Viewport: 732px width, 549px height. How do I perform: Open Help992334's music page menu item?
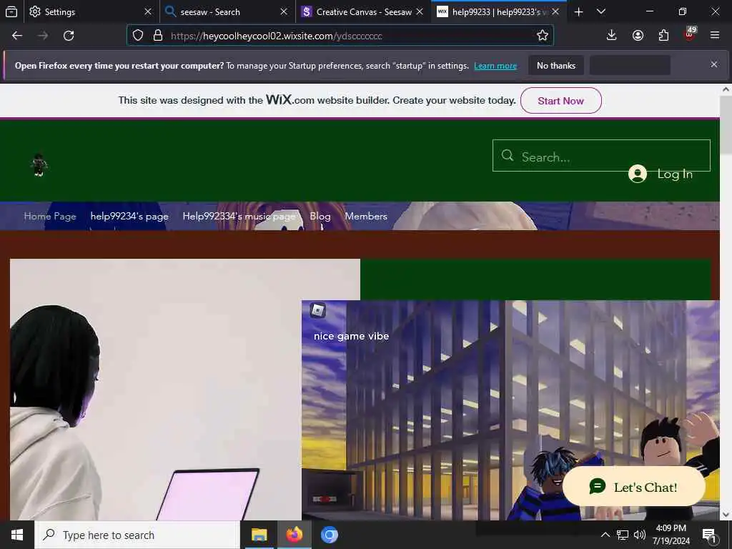click(x=239, y=216)
